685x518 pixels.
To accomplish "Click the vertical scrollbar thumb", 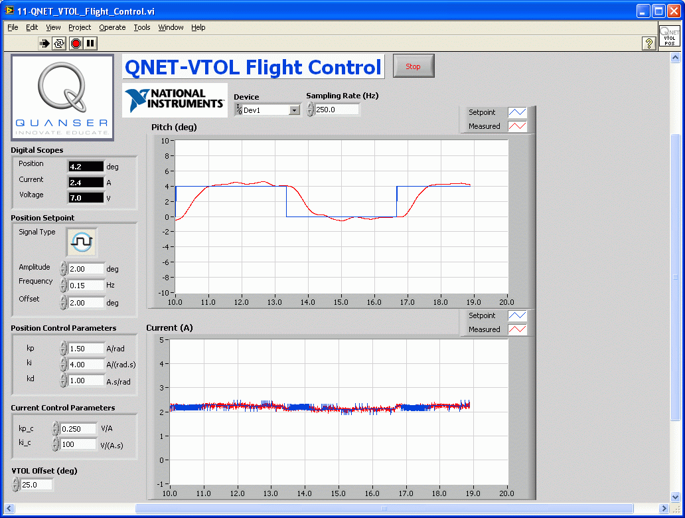I will tap(676, 277).
